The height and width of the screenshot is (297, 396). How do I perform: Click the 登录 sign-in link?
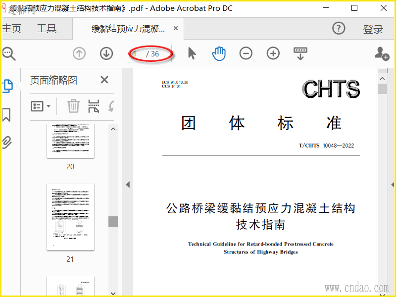pos(373,29)
